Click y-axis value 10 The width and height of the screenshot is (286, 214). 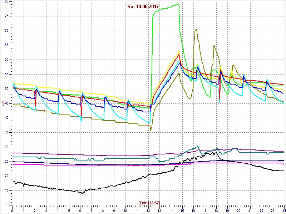point(6,205)
